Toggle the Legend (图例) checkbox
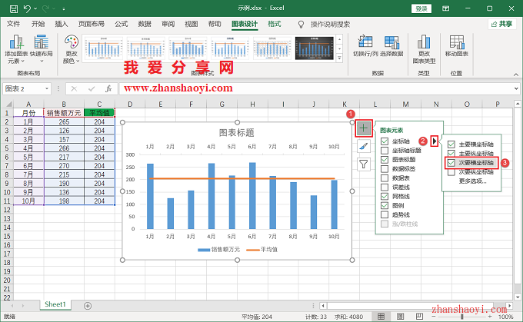523x322 pixels. coord(385,206)
